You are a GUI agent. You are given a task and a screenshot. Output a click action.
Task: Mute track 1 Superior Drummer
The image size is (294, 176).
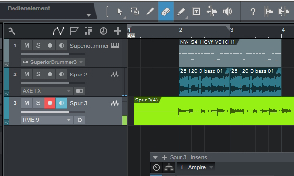coord(27,45)
